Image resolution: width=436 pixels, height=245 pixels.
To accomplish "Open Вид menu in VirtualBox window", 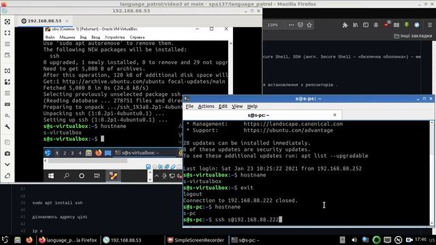I will coord(83,37).
